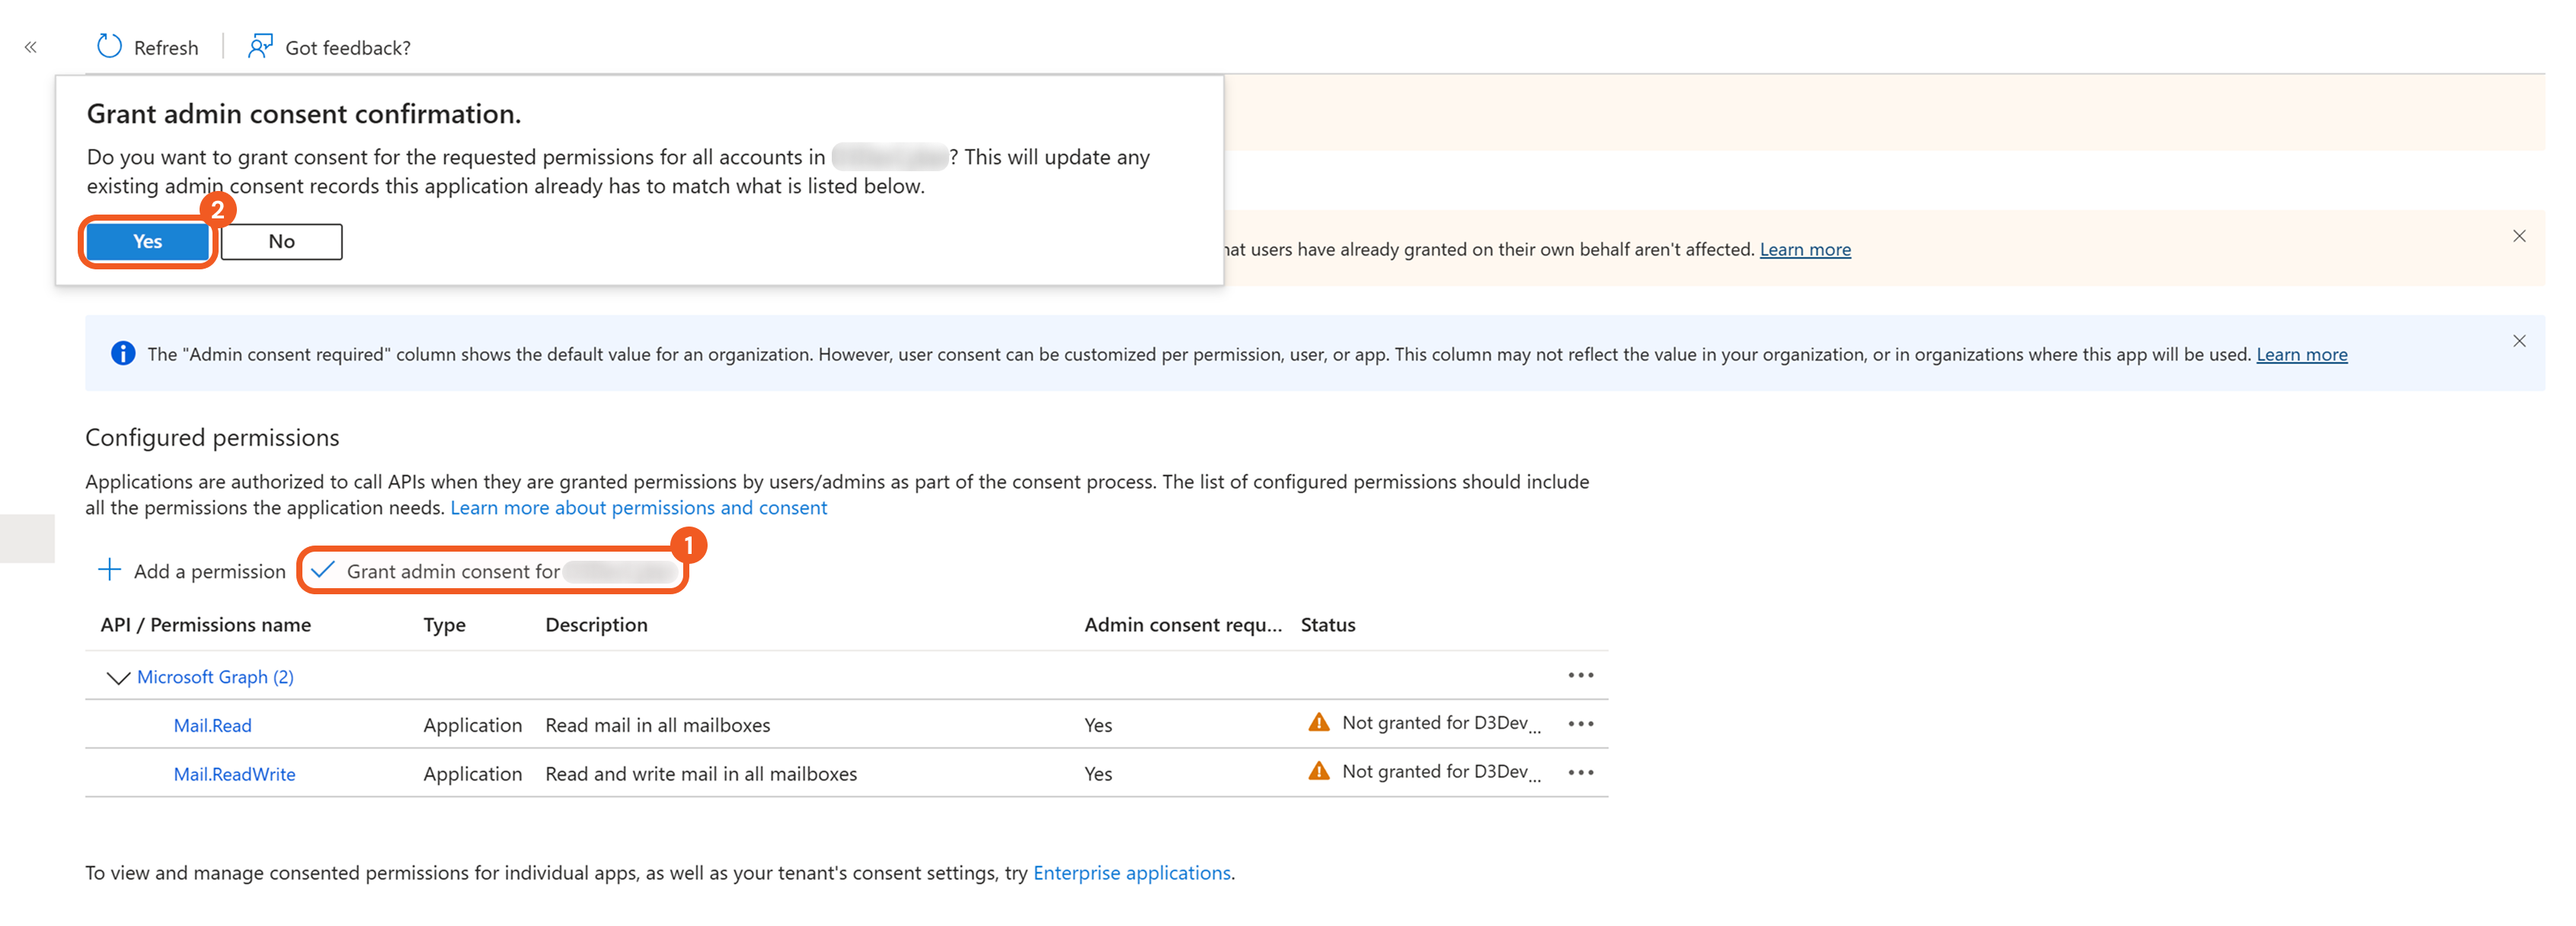Collapse the sidebar with double chevron
The image size is (2576, 926).
tap(31, 47)
